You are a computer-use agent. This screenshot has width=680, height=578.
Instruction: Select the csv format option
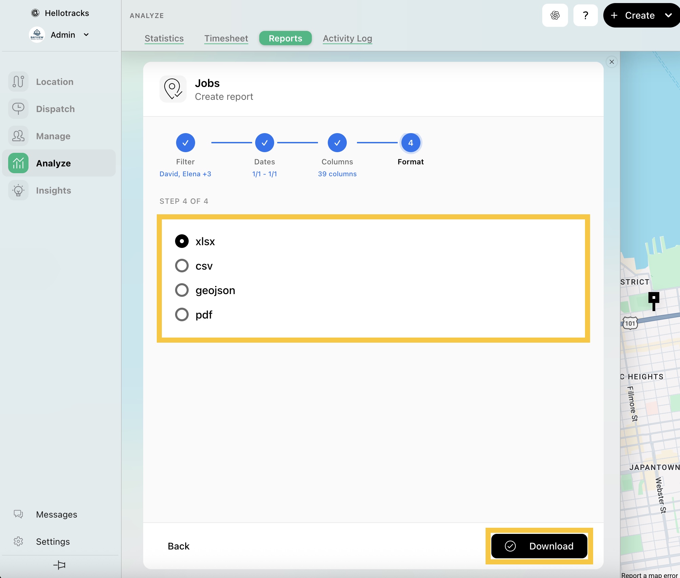click(182, 266)
